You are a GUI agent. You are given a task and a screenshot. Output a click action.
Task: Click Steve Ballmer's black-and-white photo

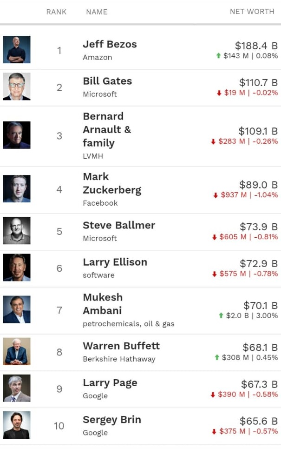pyautogui.click(x=17, y=231)
